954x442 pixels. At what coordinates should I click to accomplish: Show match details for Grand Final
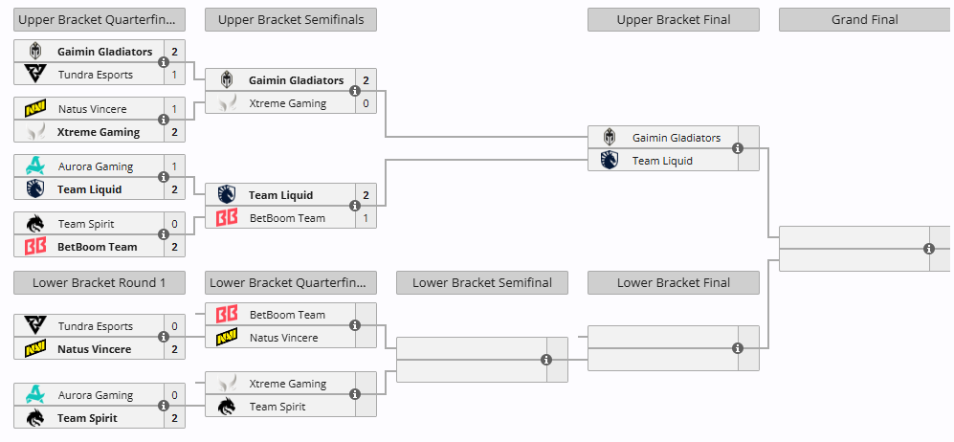click(929, 249)
